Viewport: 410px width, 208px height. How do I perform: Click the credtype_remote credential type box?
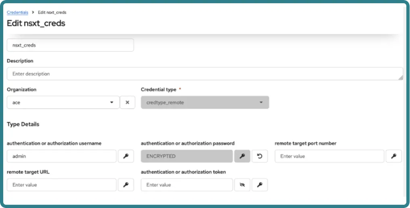205,102
